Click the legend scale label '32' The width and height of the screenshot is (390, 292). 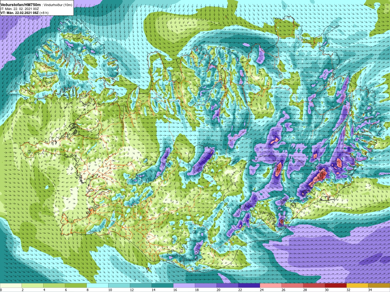[x=348, y=290]
